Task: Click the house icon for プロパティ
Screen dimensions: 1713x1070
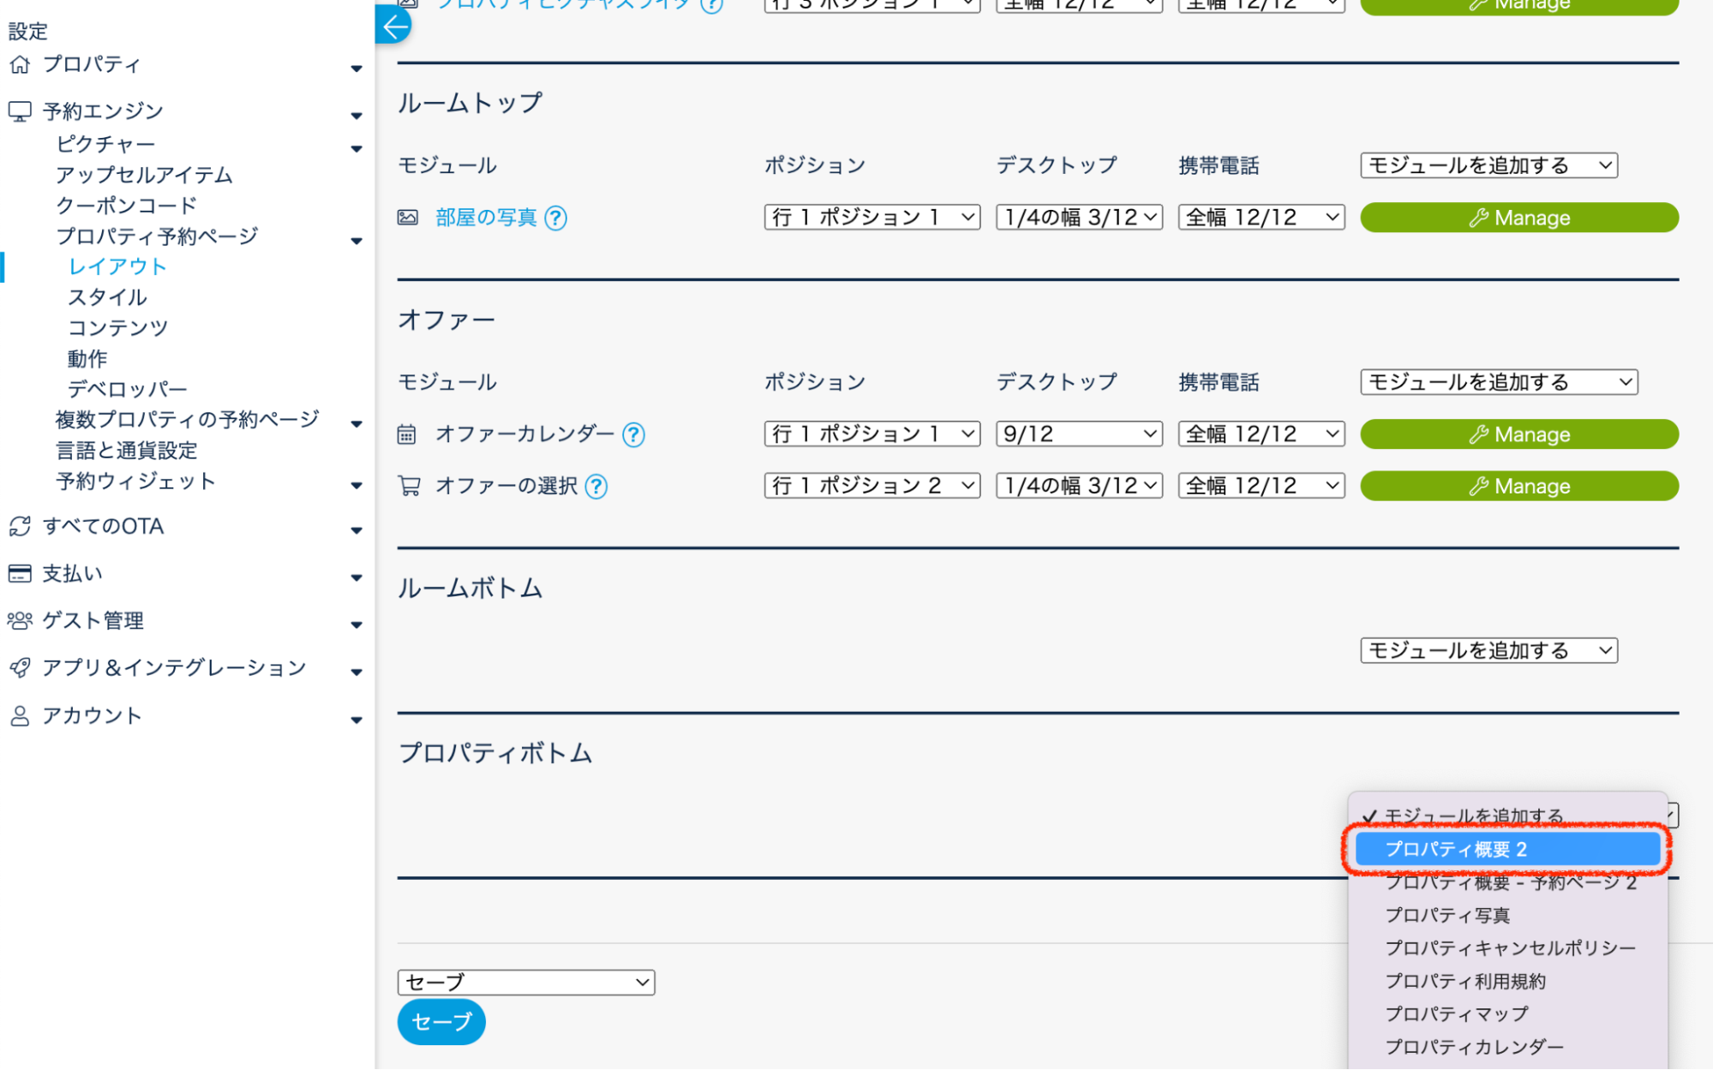Action: click(20, 64)
